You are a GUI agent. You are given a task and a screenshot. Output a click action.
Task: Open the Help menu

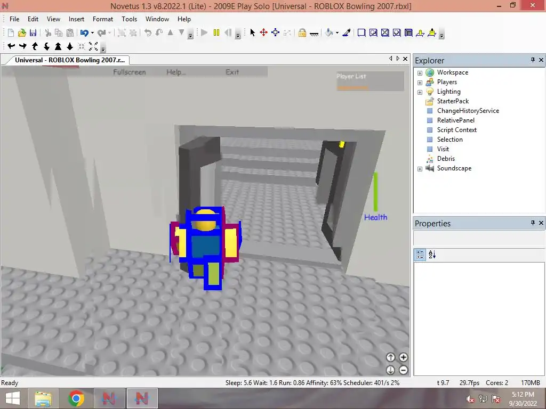click(x=184, y=19)
